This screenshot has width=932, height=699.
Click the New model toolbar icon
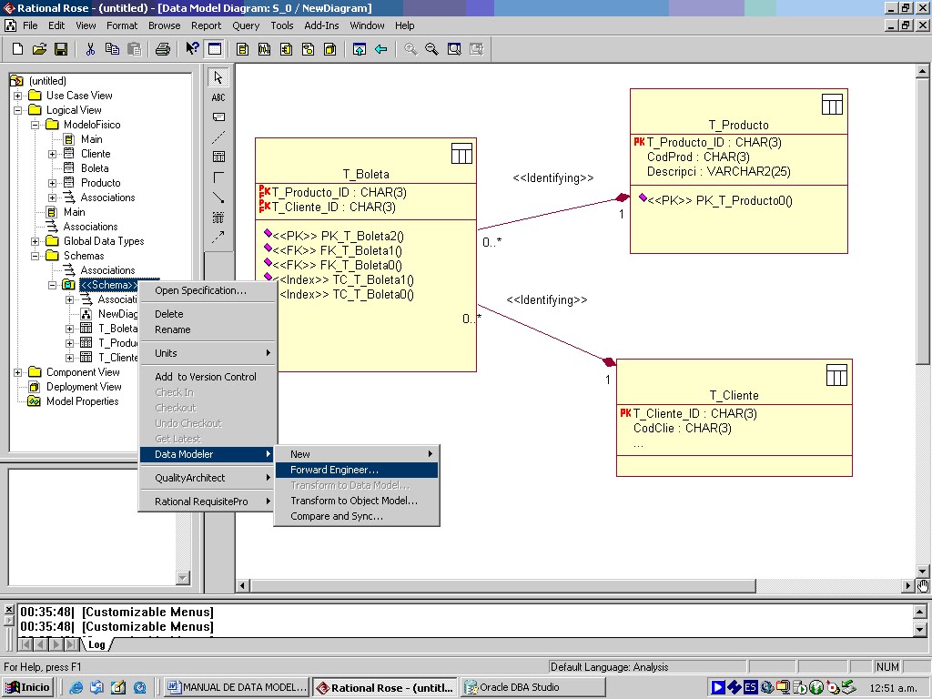click(x=17, y=49)
